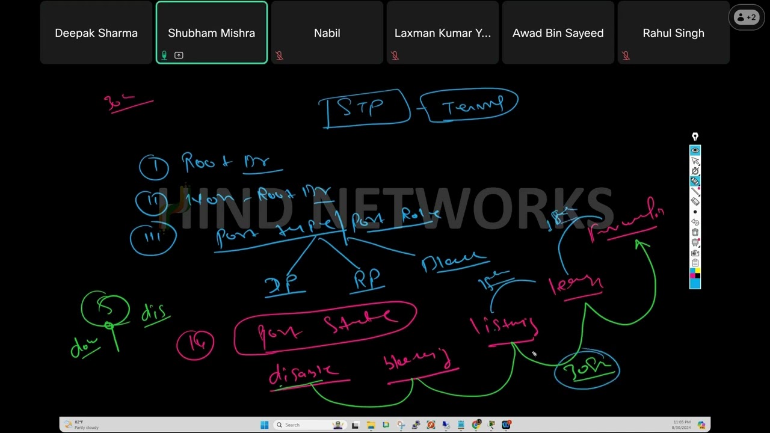770x433 pixels.
Task: Click Rahul Singh's muted microphone icon
Action: tap(626, 55)
